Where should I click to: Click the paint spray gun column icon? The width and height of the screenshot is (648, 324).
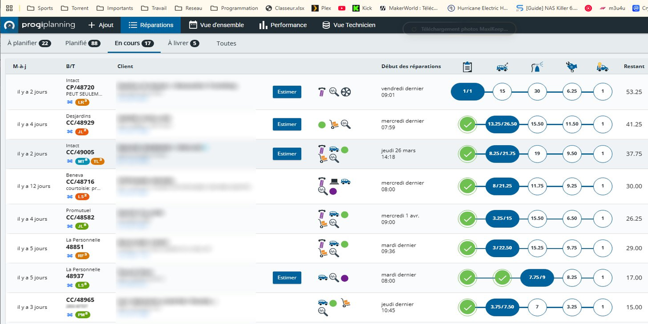[x=537, y=67]
